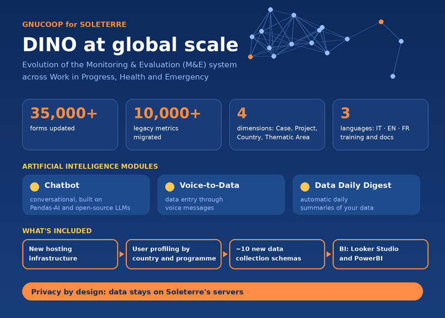Select User profiling by country and programme
Image resolution: width=445 pixels, height=318 pixels.
click(x=174, y=254)
